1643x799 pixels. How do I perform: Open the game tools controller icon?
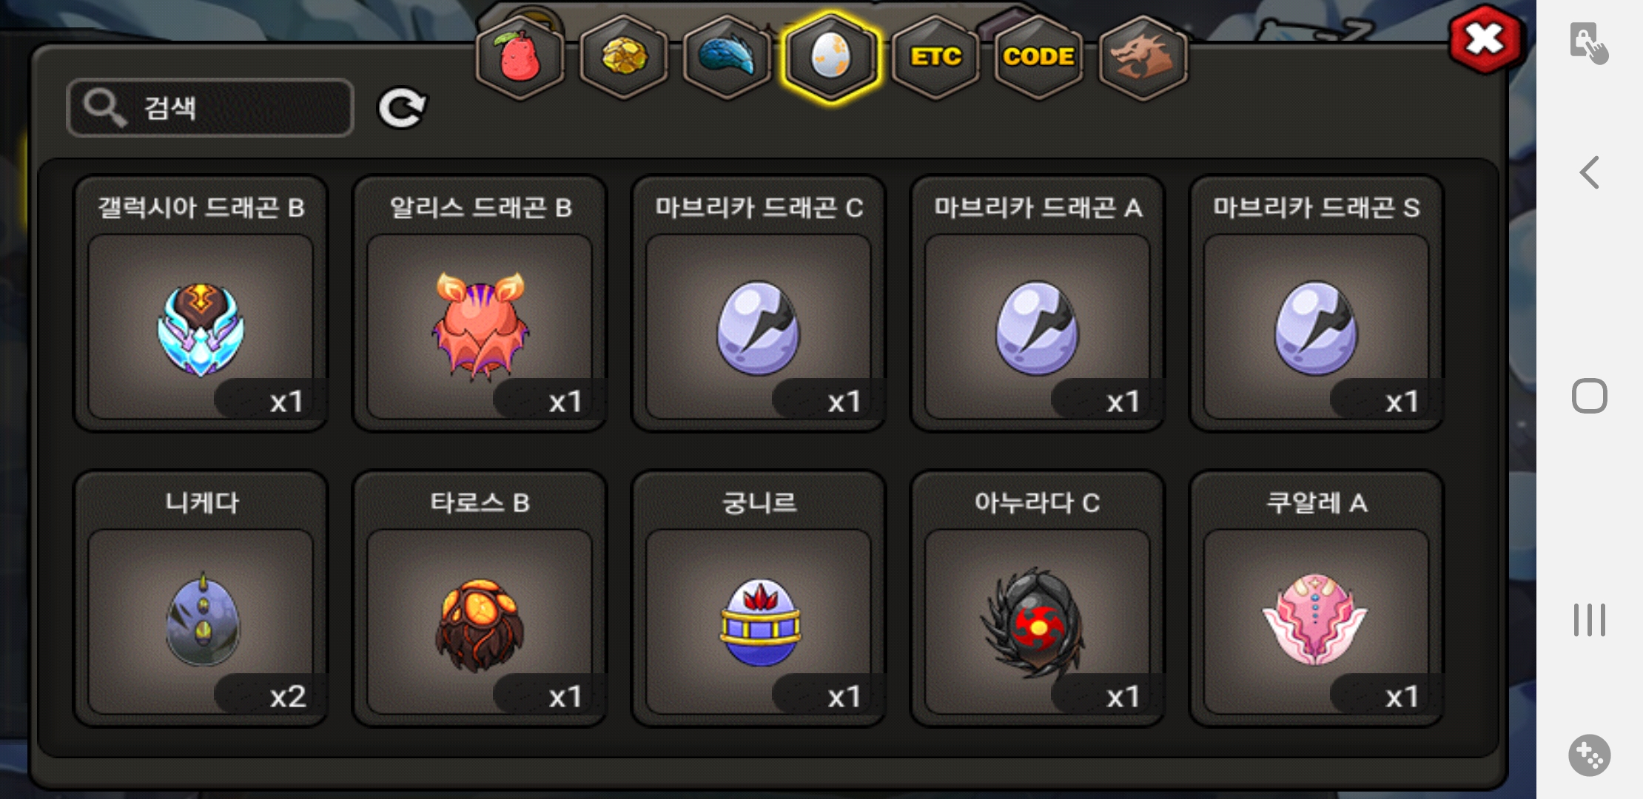click(1589, 755)
